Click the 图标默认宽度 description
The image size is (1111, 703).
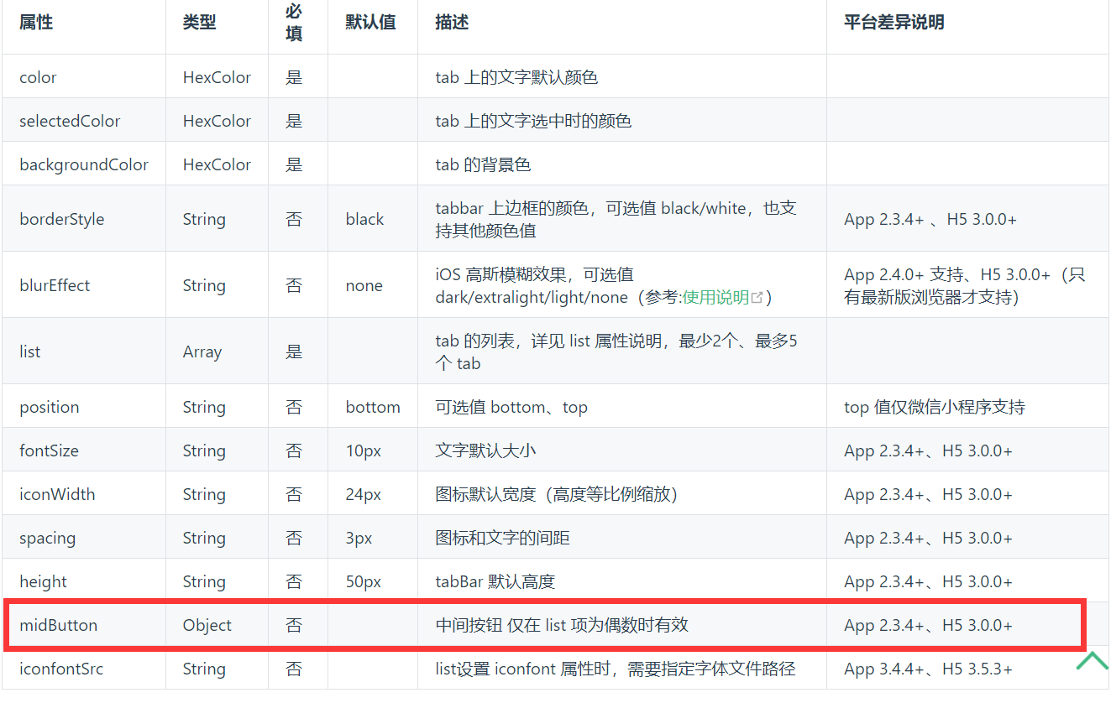pos(556,494)
